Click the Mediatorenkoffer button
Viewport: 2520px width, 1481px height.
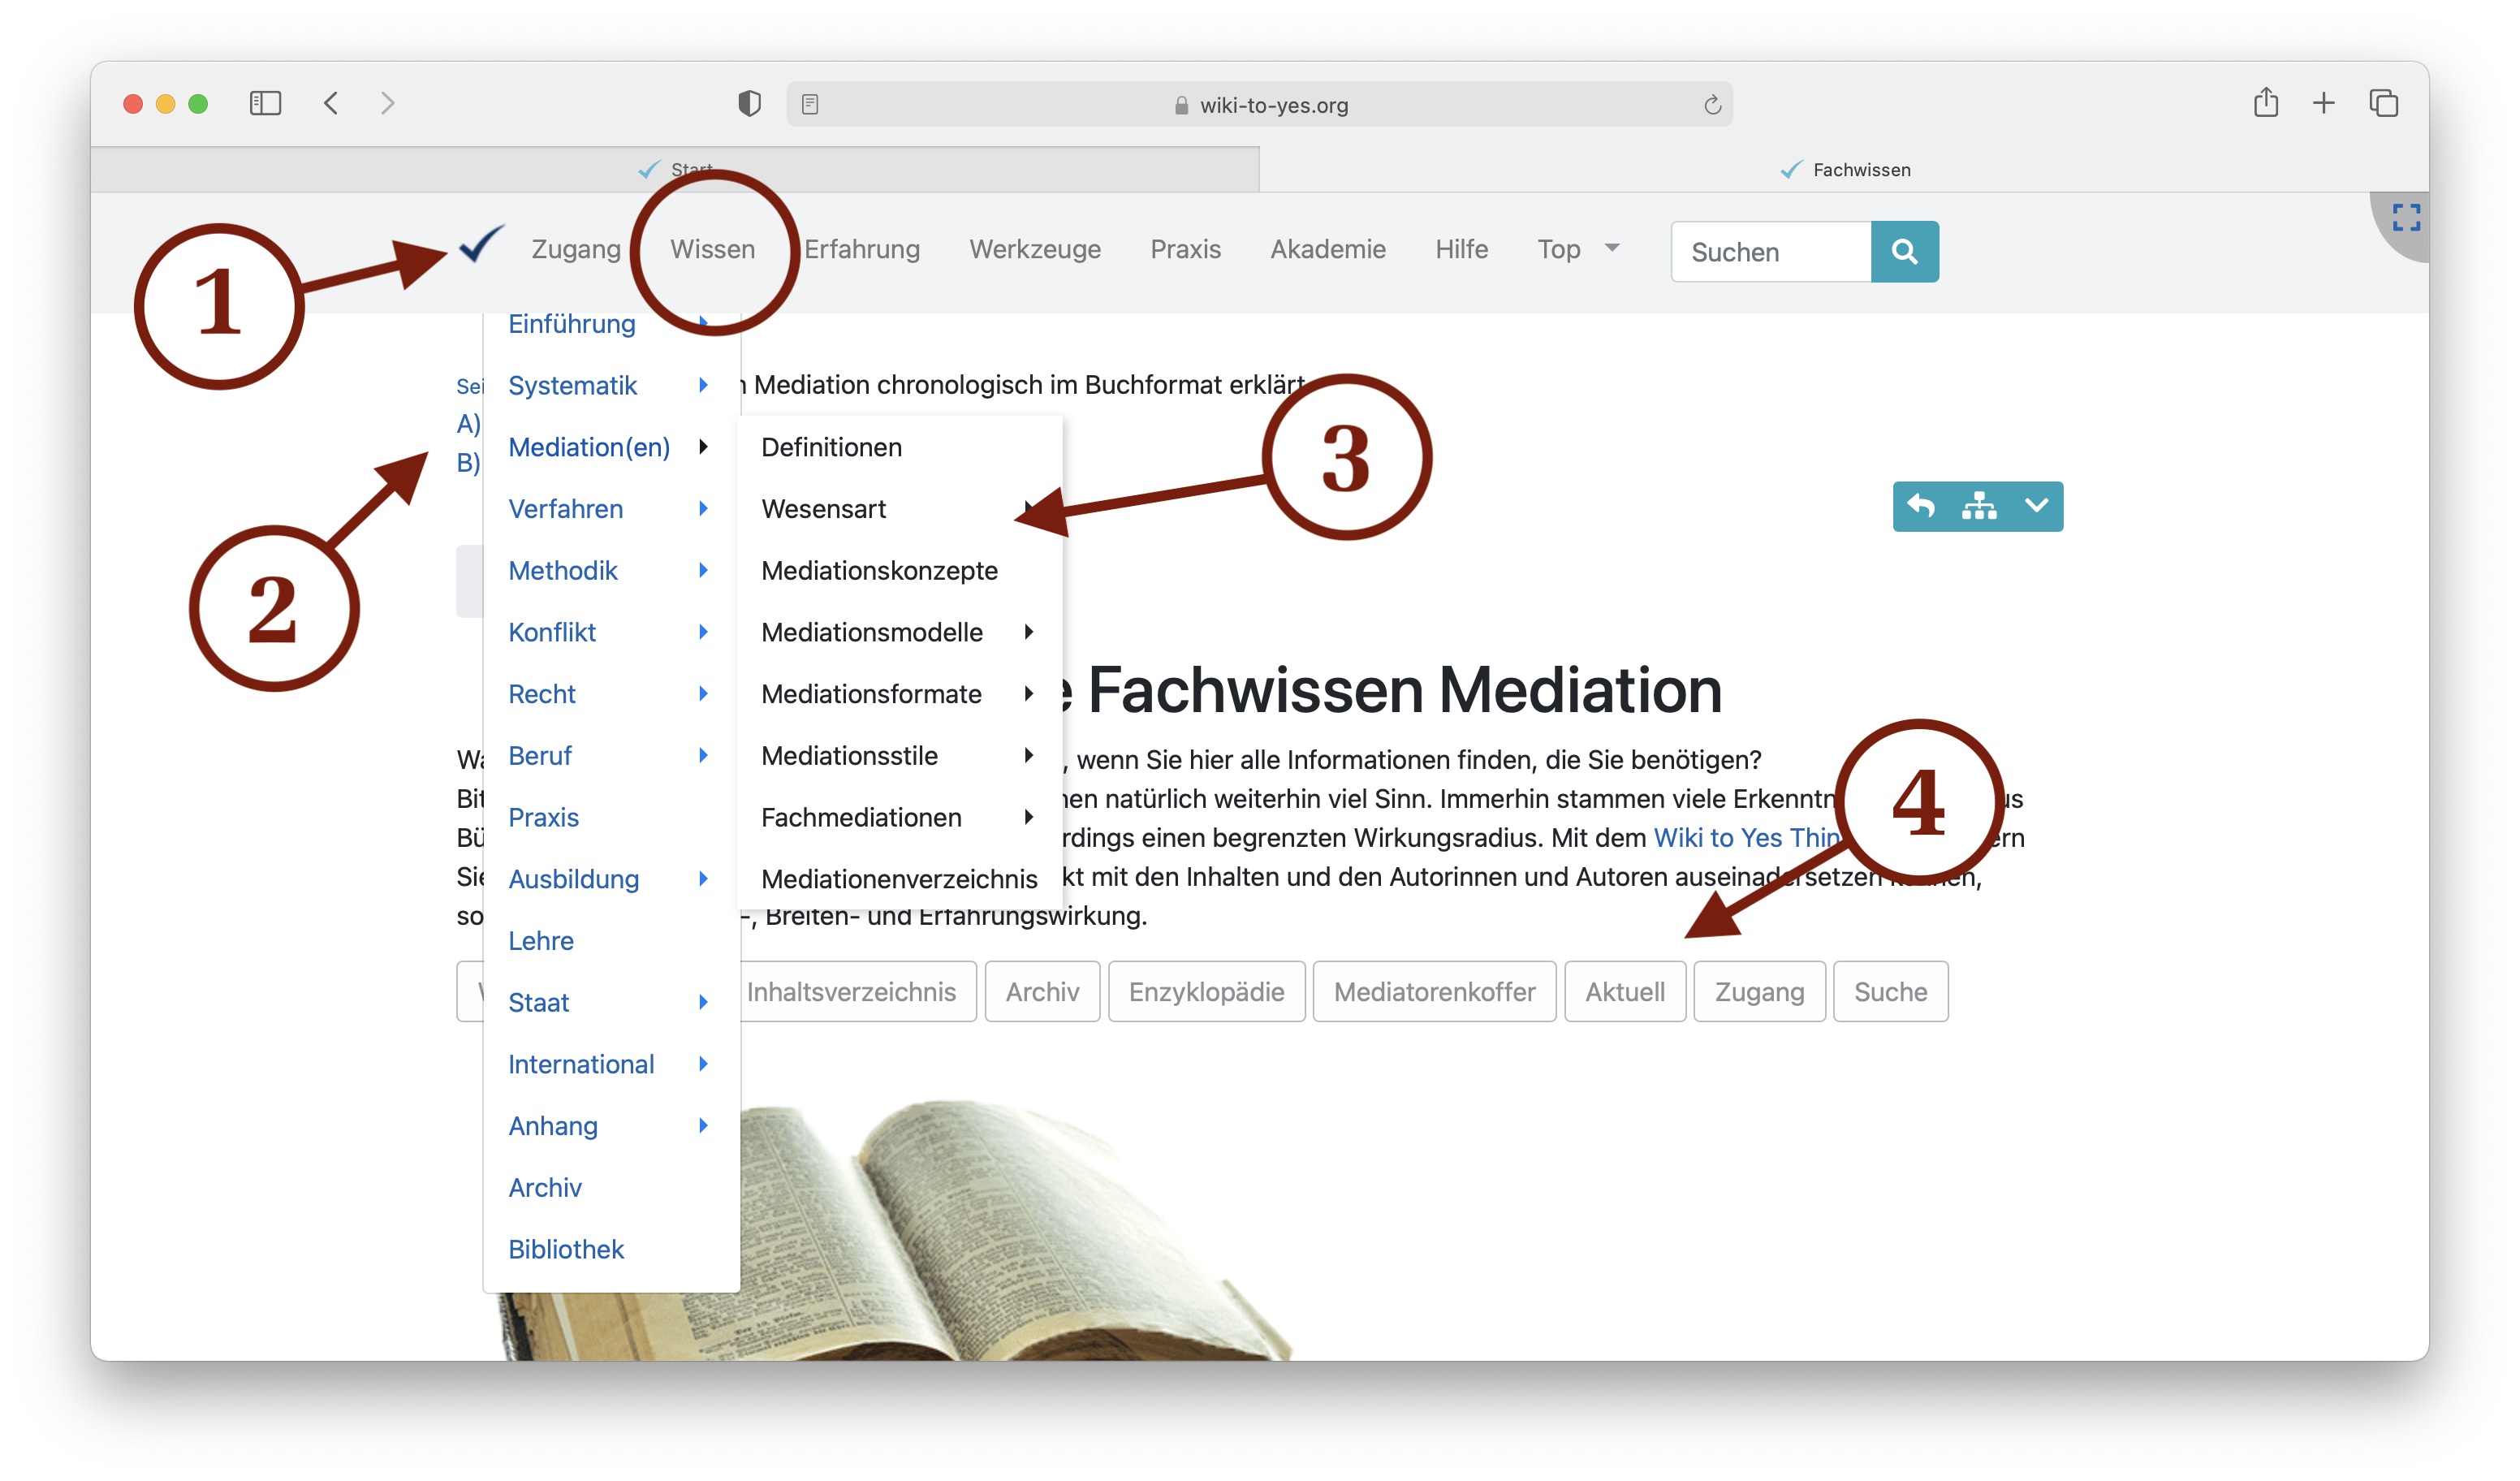[1434, 991]
